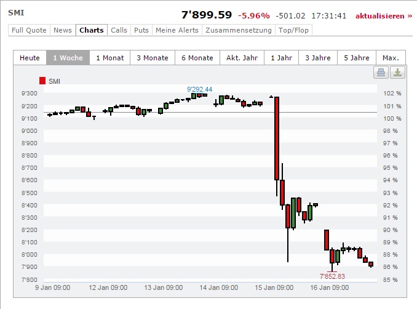
Task: Select the Max. time range
Action: point(391,58)
